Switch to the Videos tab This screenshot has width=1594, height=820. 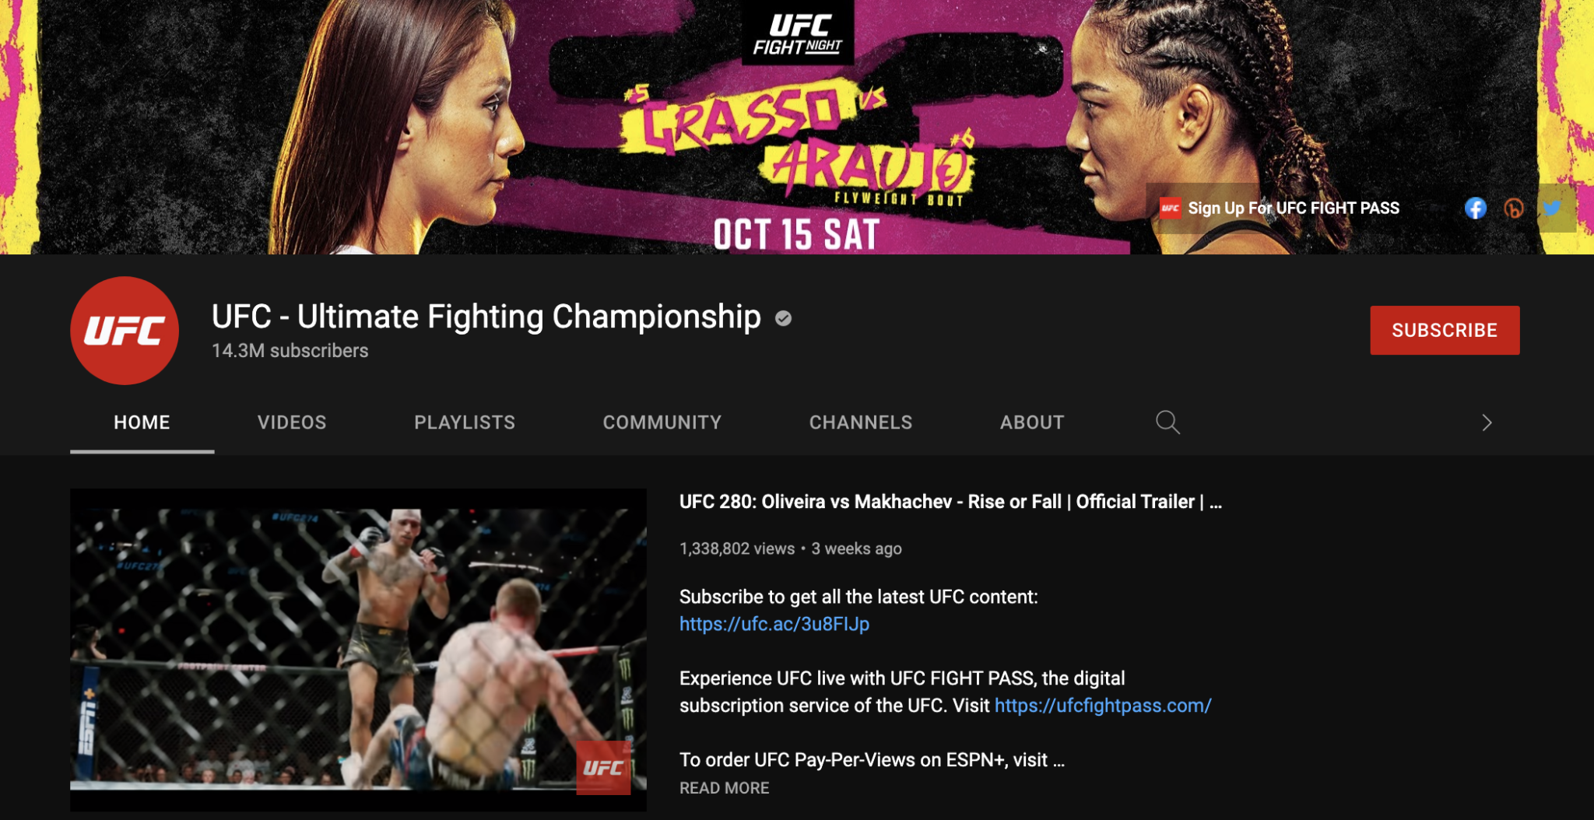click(x=292, y=422)
